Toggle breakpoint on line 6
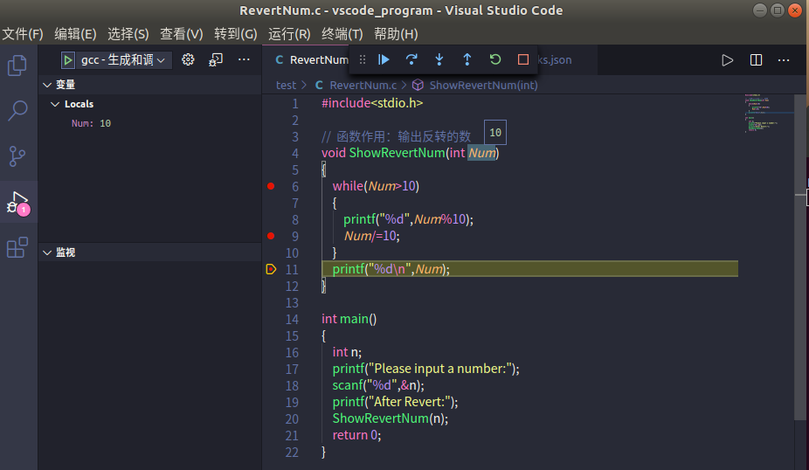 point(271,186)
